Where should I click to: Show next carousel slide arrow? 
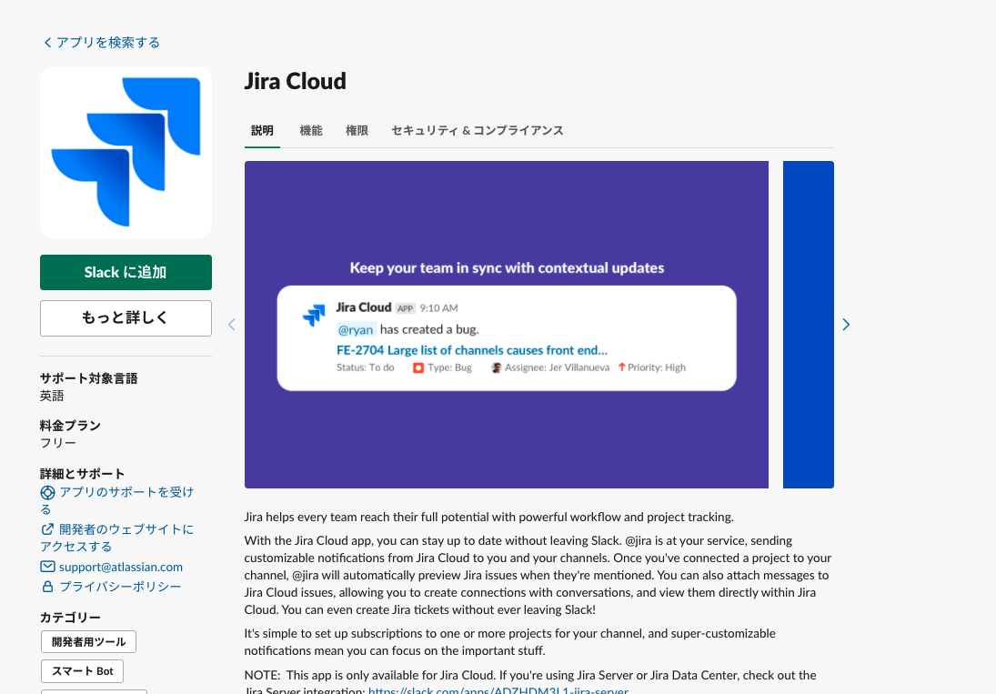845,325
